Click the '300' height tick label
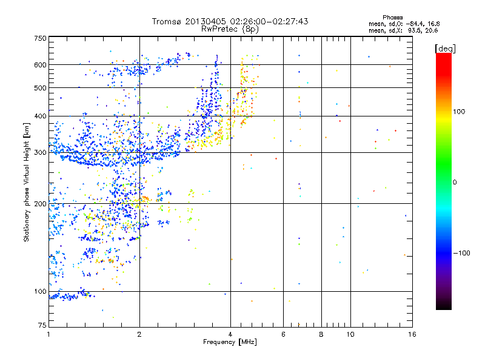This screenshot has height=364, width=485. click(40, 152)
